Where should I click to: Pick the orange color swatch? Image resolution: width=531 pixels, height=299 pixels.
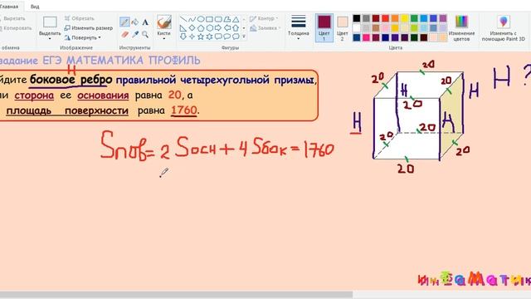point(395,18)
